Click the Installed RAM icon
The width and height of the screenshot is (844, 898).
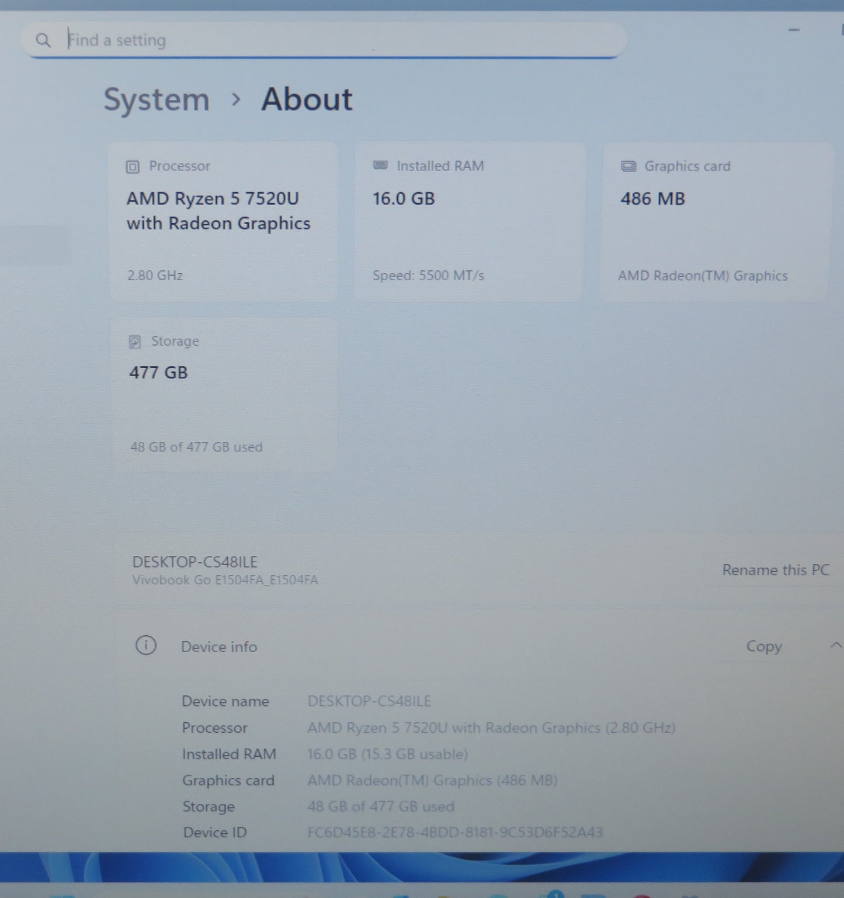click(x=380, y=166)
